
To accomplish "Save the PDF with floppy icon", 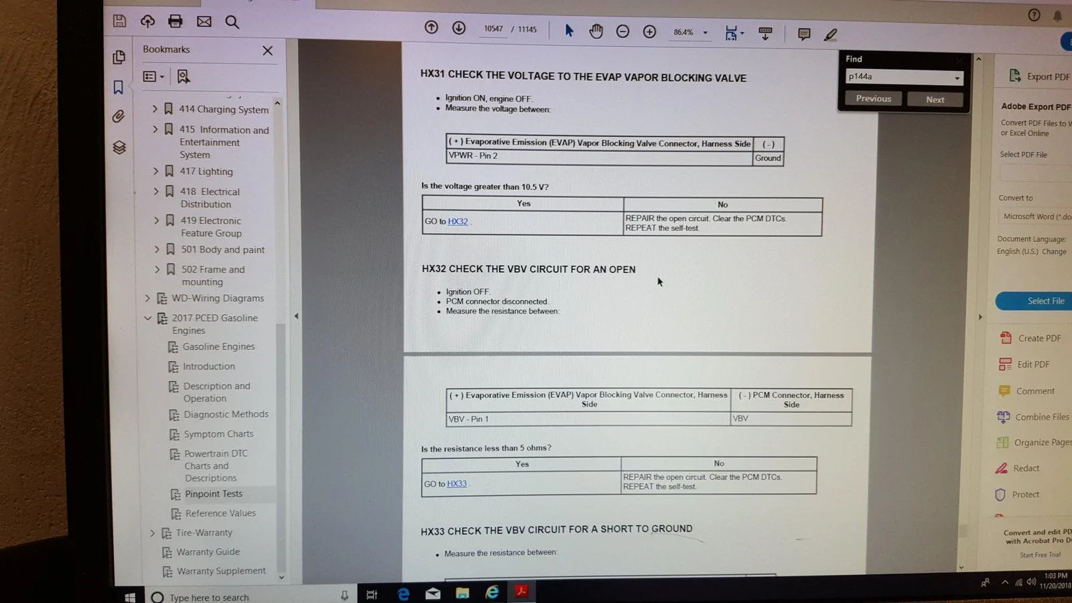I will coord(119,21).
